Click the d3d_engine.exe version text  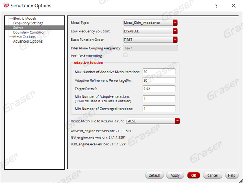(99, 144)
